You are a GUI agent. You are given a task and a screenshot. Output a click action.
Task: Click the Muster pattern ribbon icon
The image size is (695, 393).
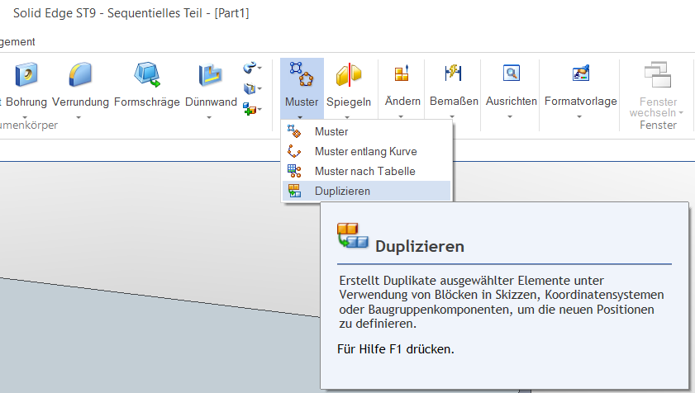302,74
